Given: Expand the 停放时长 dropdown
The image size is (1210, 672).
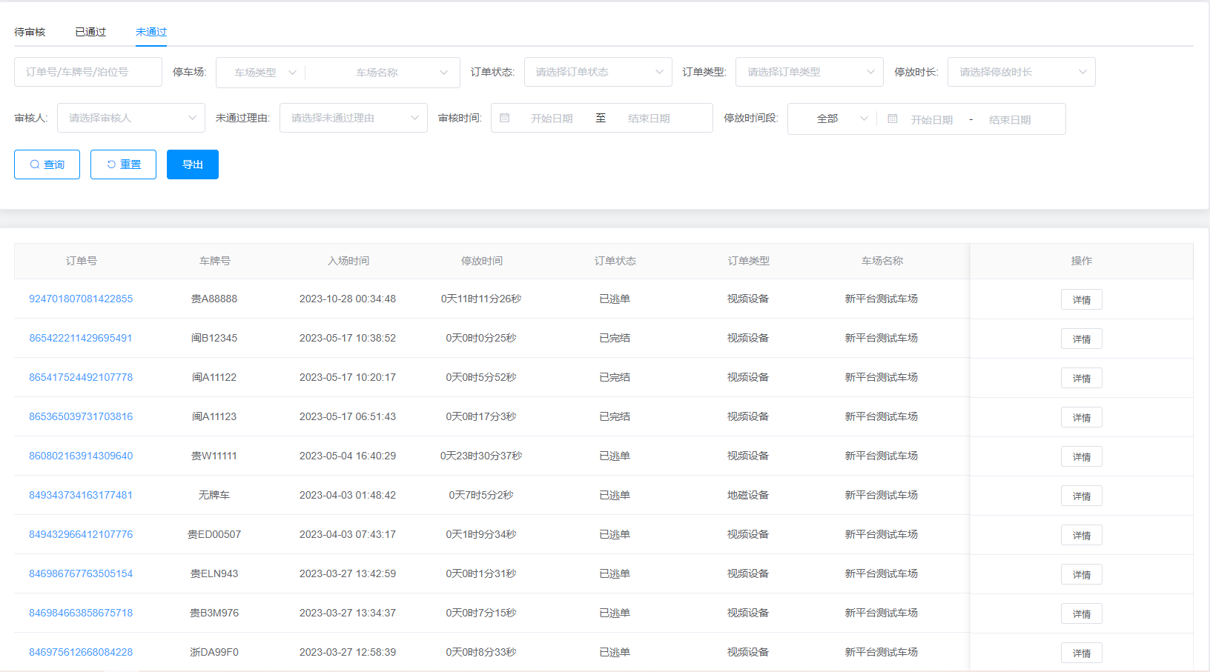Looking at the screenshot, I should (1021, 72).
